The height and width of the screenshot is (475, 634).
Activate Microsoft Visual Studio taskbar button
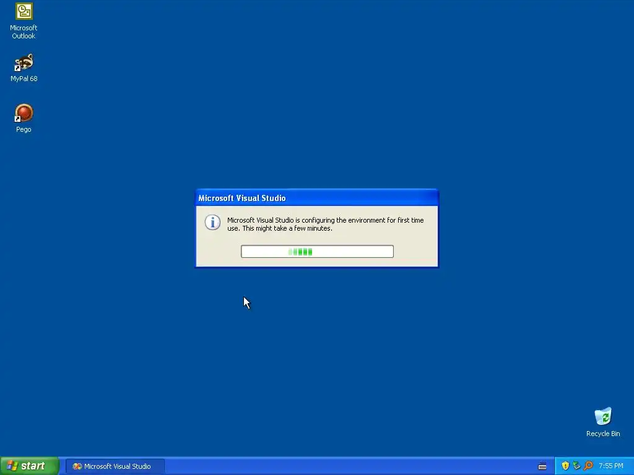(x=115, y=466)
